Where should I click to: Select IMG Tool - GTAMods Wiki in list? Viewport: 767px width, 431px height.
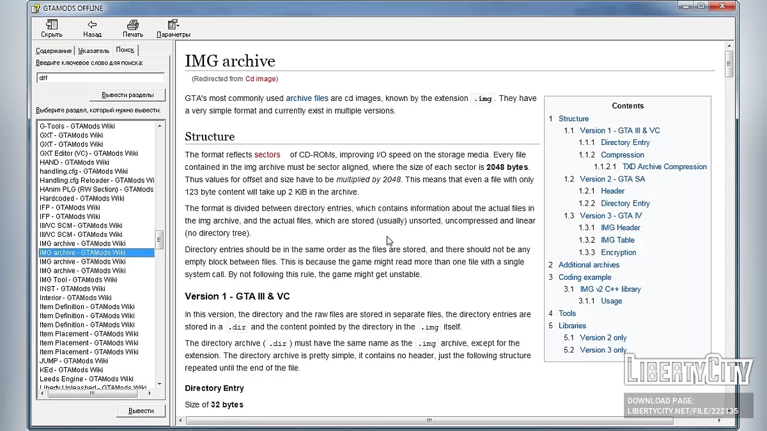pos(78,280)
